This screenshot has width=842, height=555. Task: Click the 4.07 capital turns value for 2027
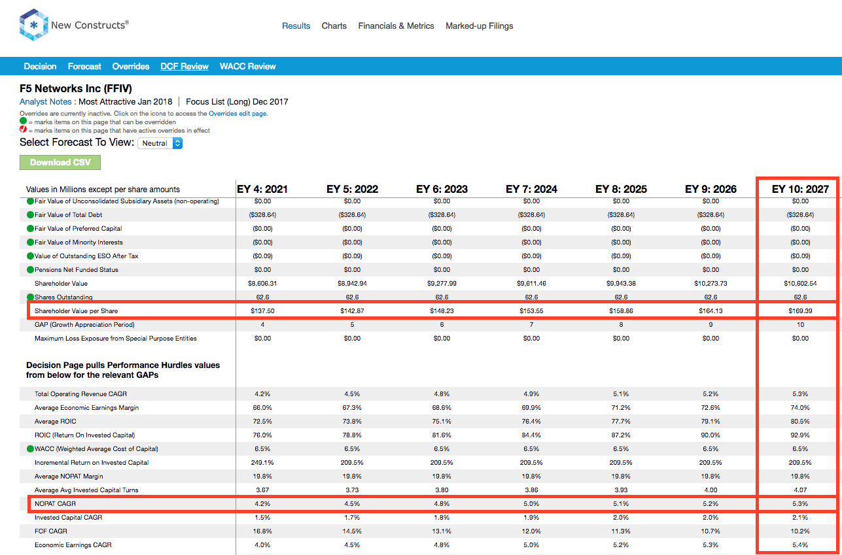pyautogui.click(x=799, y=490)
